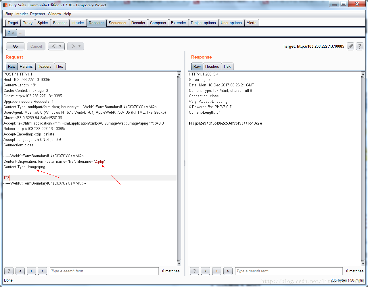
Task: Switch to the Comparer tab
Action: click(158, 23)
